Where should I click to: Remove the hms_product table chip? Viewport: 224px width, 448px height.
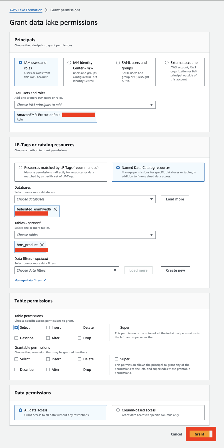42,245
